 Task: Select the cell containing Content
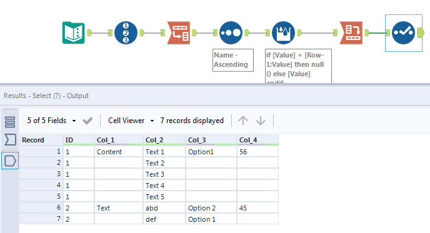pos(119,152)
